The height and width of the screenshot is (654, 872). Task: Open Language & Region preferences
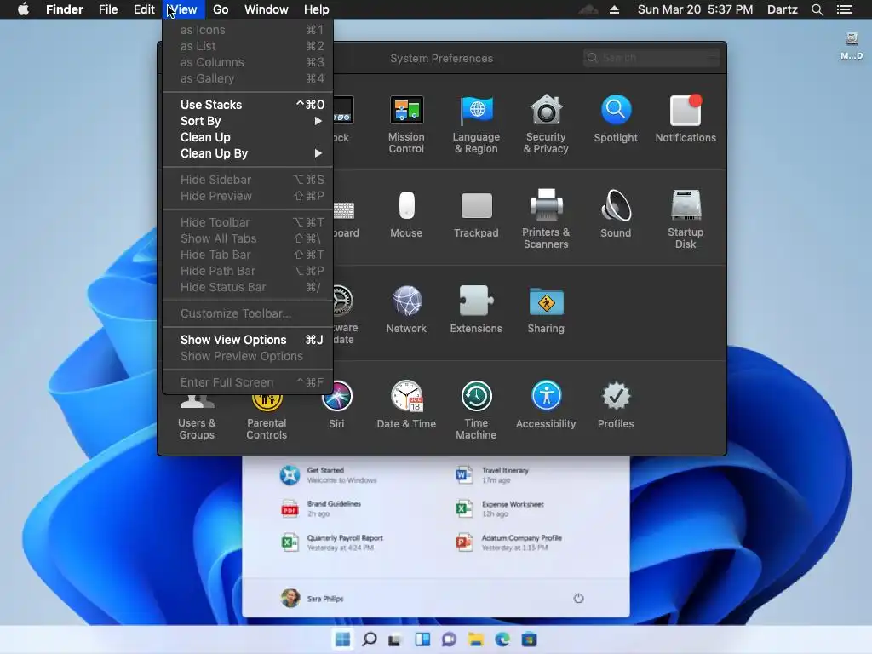(476, 124)
